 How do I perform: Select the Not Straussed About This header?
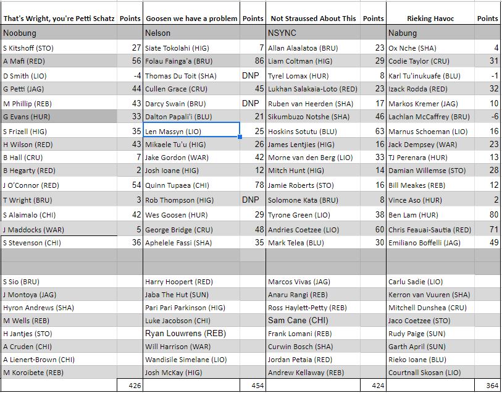(313, 19)
